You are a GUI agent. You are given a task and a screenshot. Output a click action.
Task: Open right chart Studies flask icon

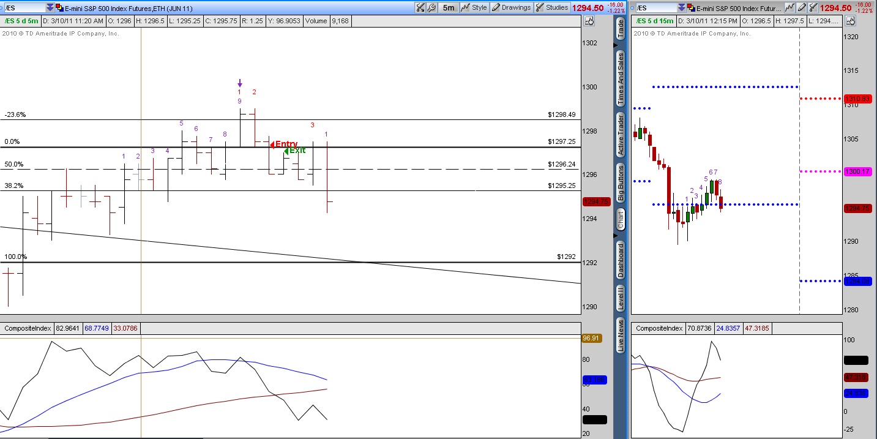click(813, 7)
